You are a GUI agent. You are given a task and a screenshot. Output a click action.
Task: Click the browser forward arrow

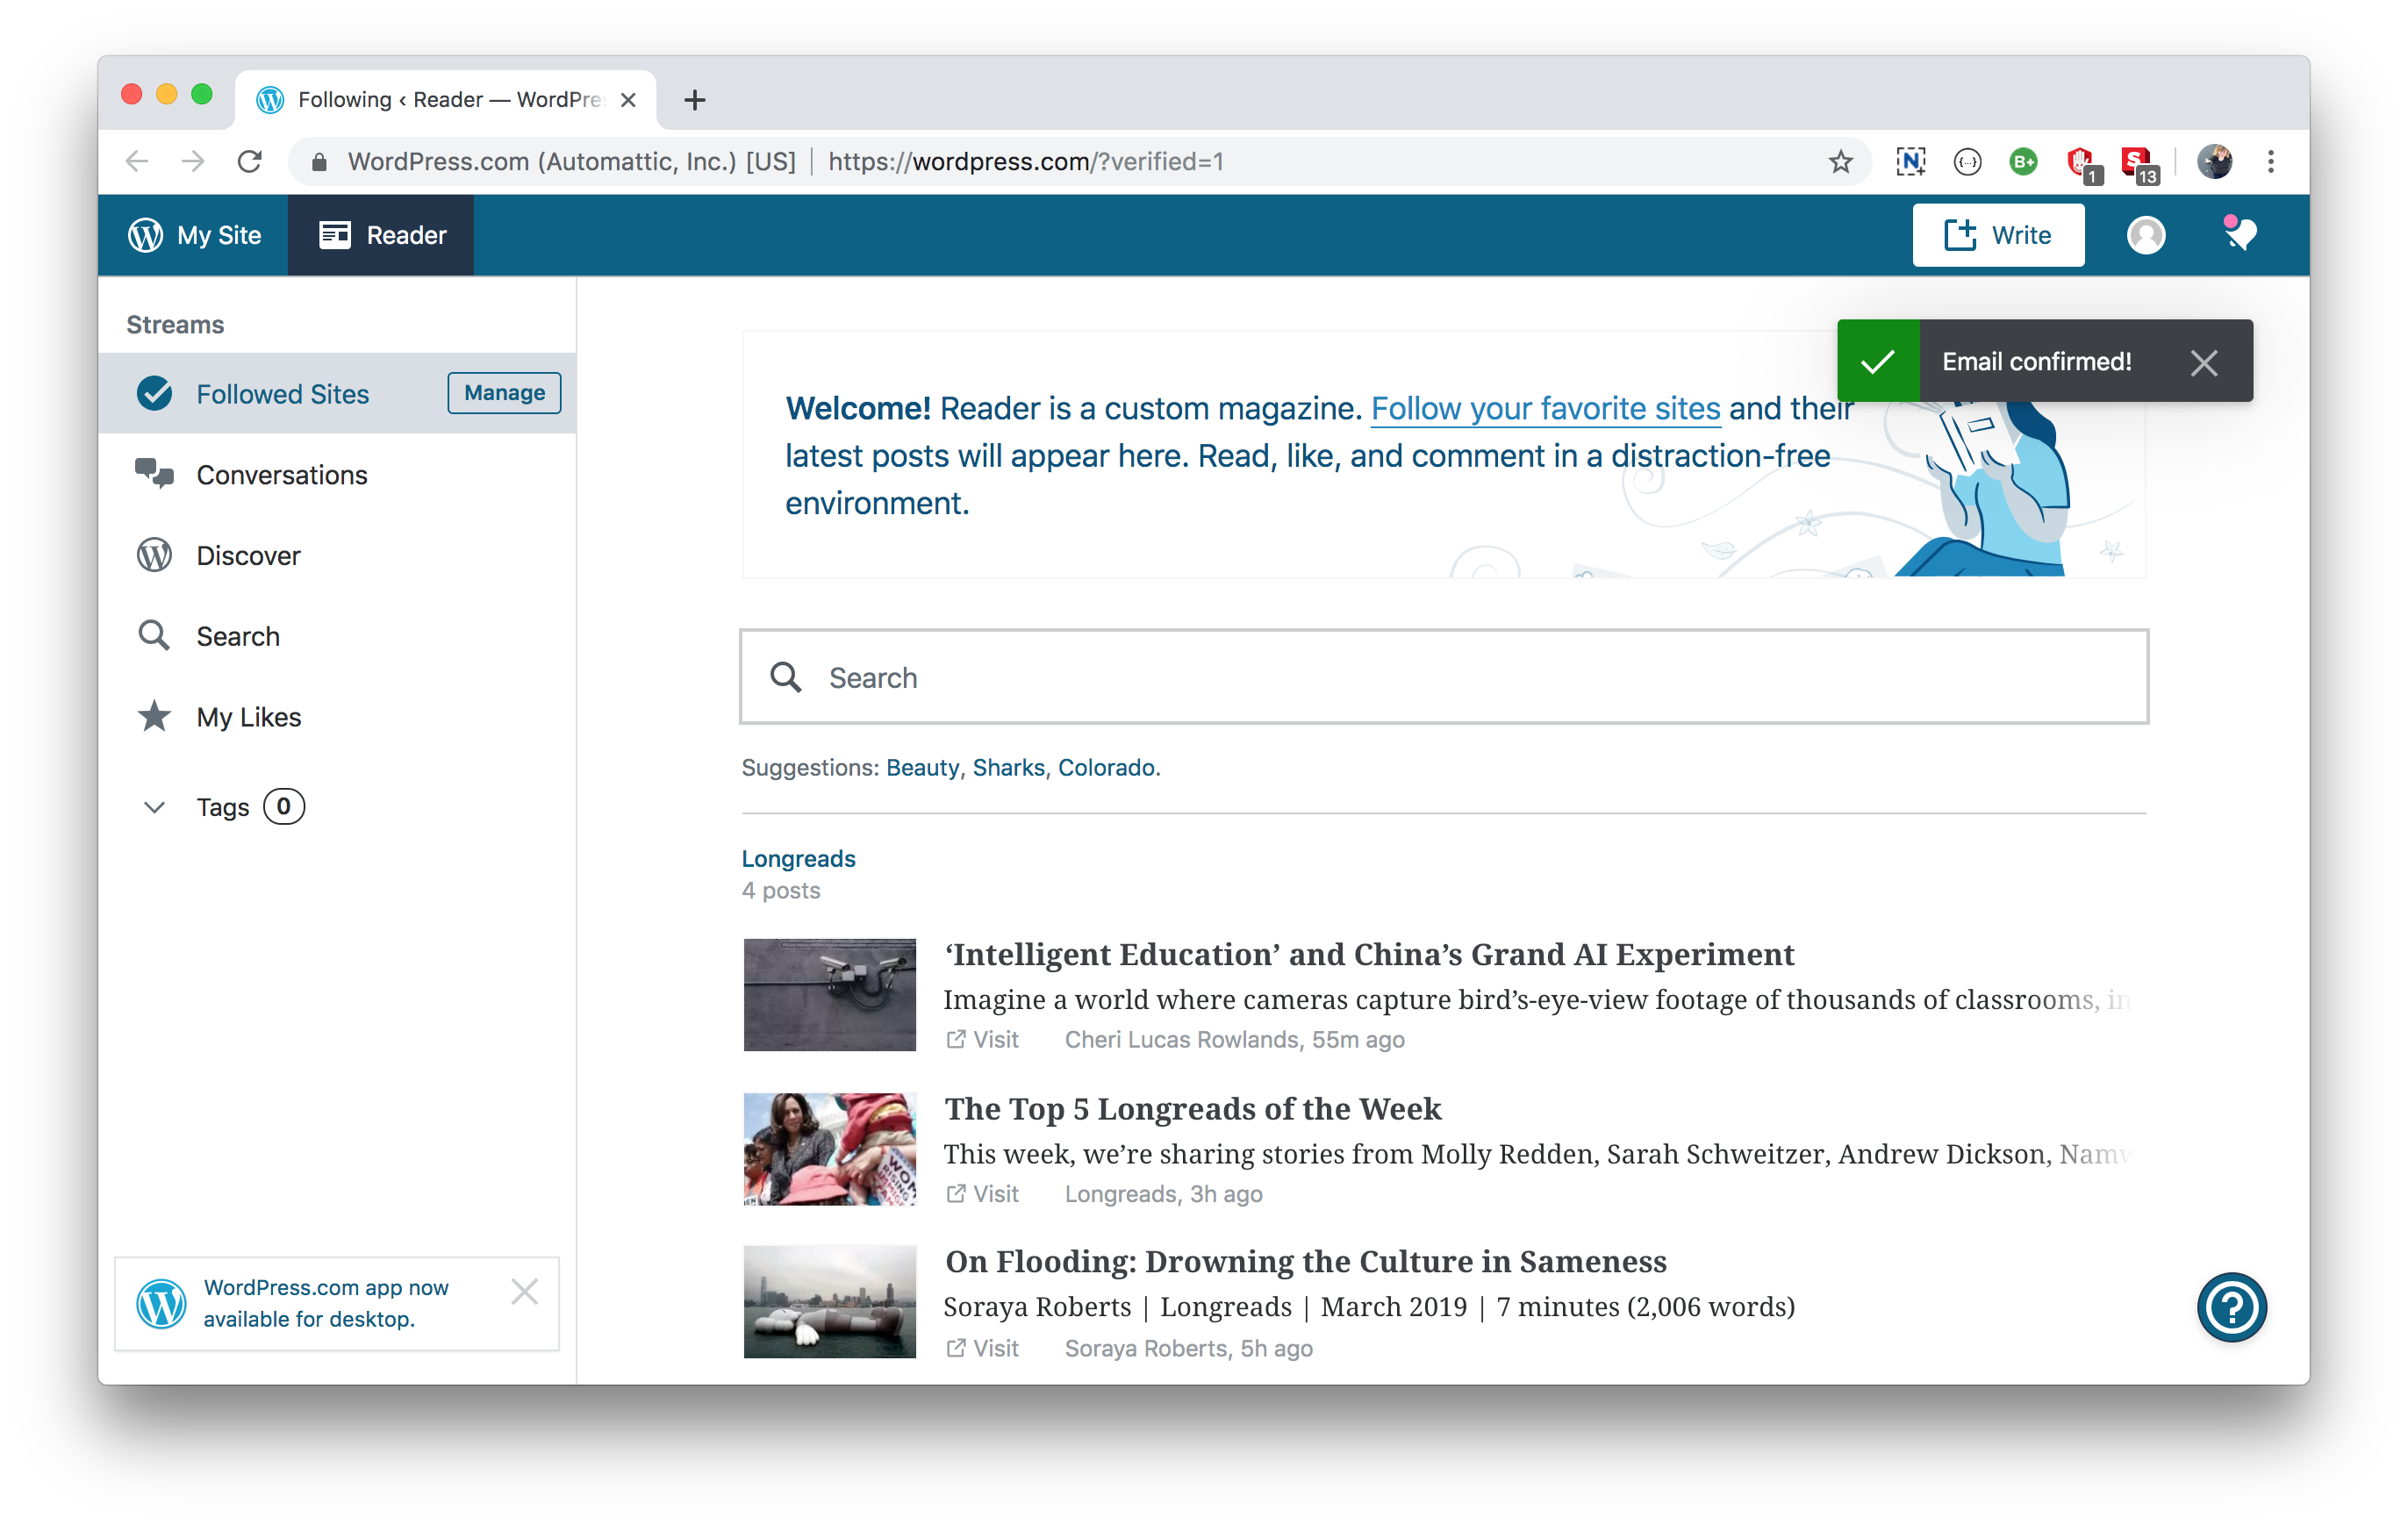[193, 161]
